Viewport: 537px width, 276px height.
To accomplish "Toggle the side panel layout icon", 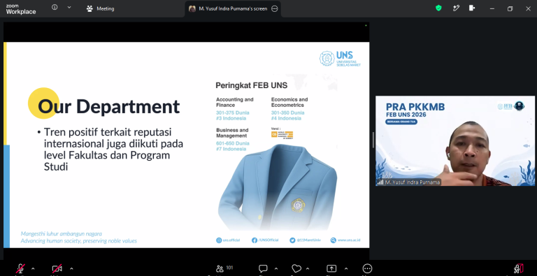I will pos(472,8).
